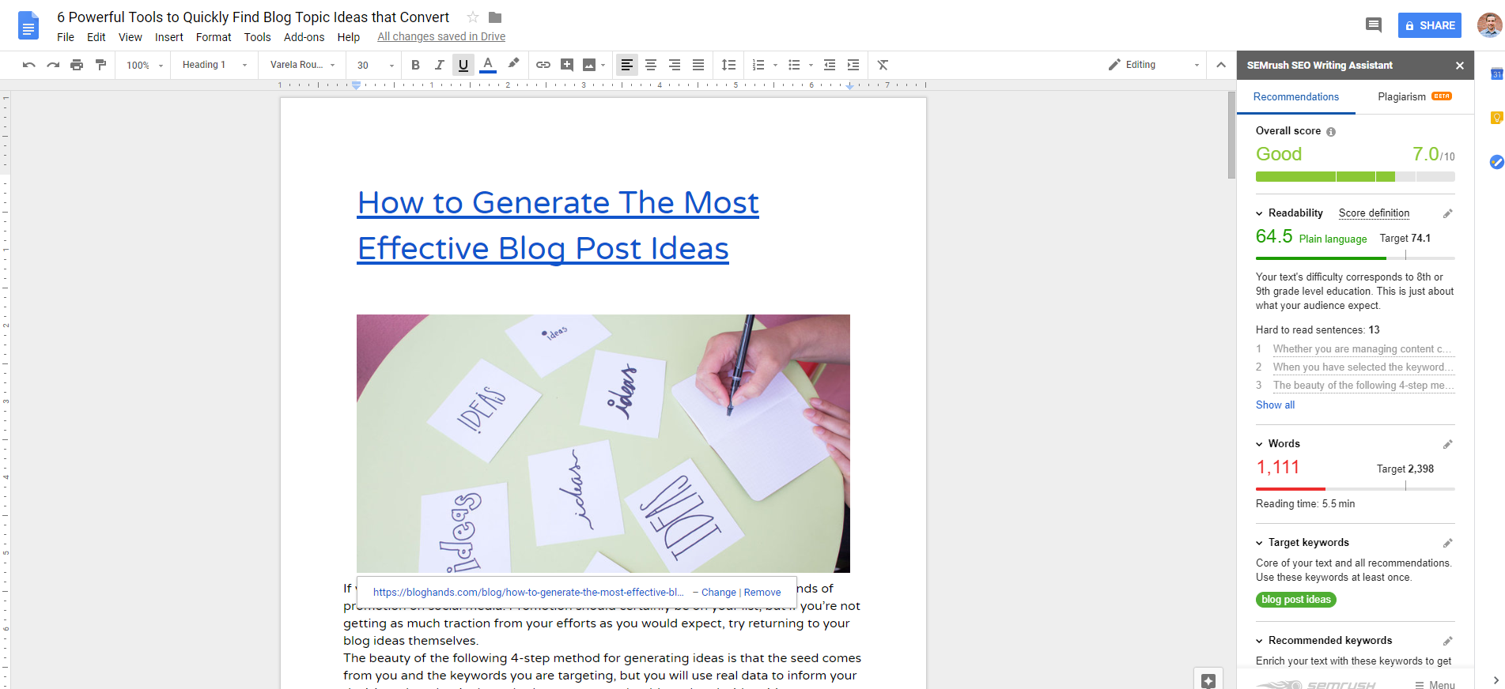Viewport: 1505px width, 689px height.
Task: Open the Edit menu
Action: tap(96, 37)
